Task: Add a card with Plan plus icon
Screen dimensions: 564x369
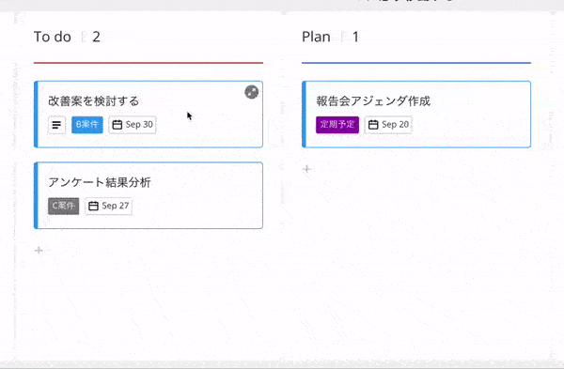Action: (306, 169)
